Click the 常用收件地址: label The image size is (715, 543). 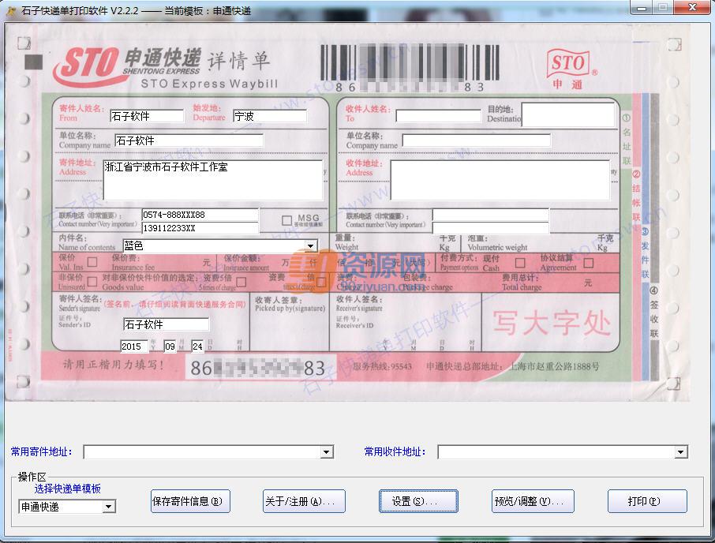[395, 451]
